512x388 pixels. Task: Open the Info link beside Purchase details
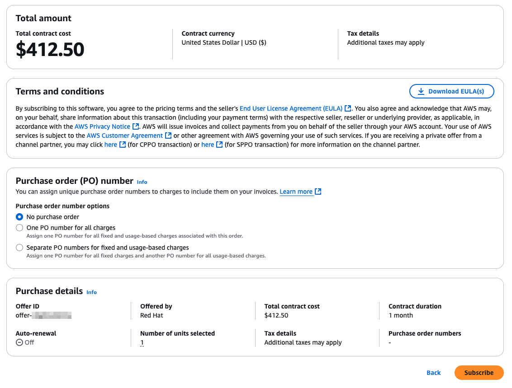[x=91, y=292]
